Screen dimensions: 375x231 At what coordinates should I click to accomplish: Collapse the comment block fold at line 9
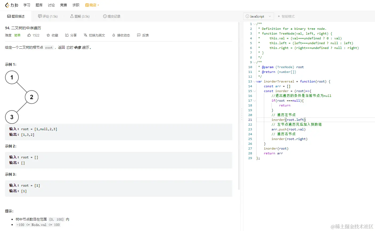click(x=254, y=62)
